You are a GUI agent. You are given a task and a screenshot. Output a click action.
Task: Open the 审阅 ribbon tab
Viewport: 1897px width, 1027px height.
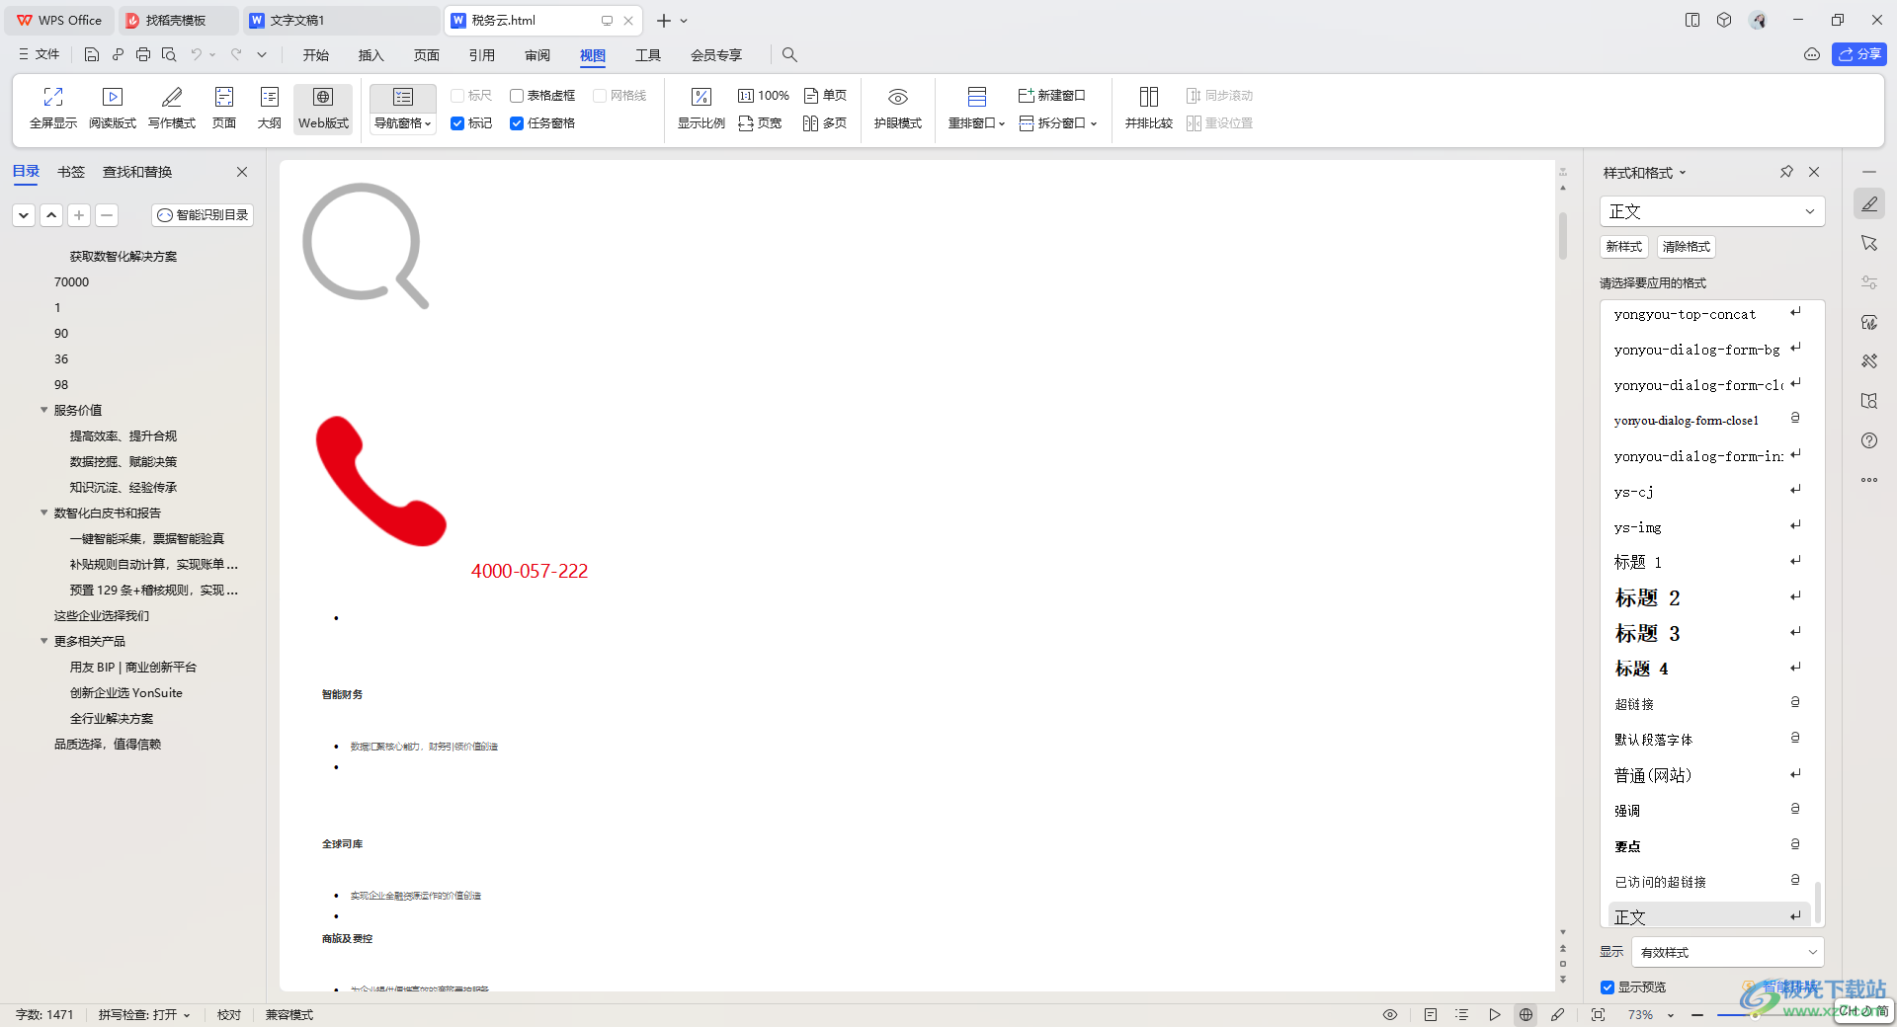(537, 55)
